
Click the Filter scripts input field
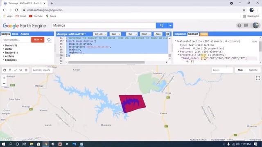coord(16,40)
